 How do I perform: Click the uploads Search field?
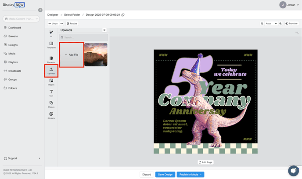point(83,37)
